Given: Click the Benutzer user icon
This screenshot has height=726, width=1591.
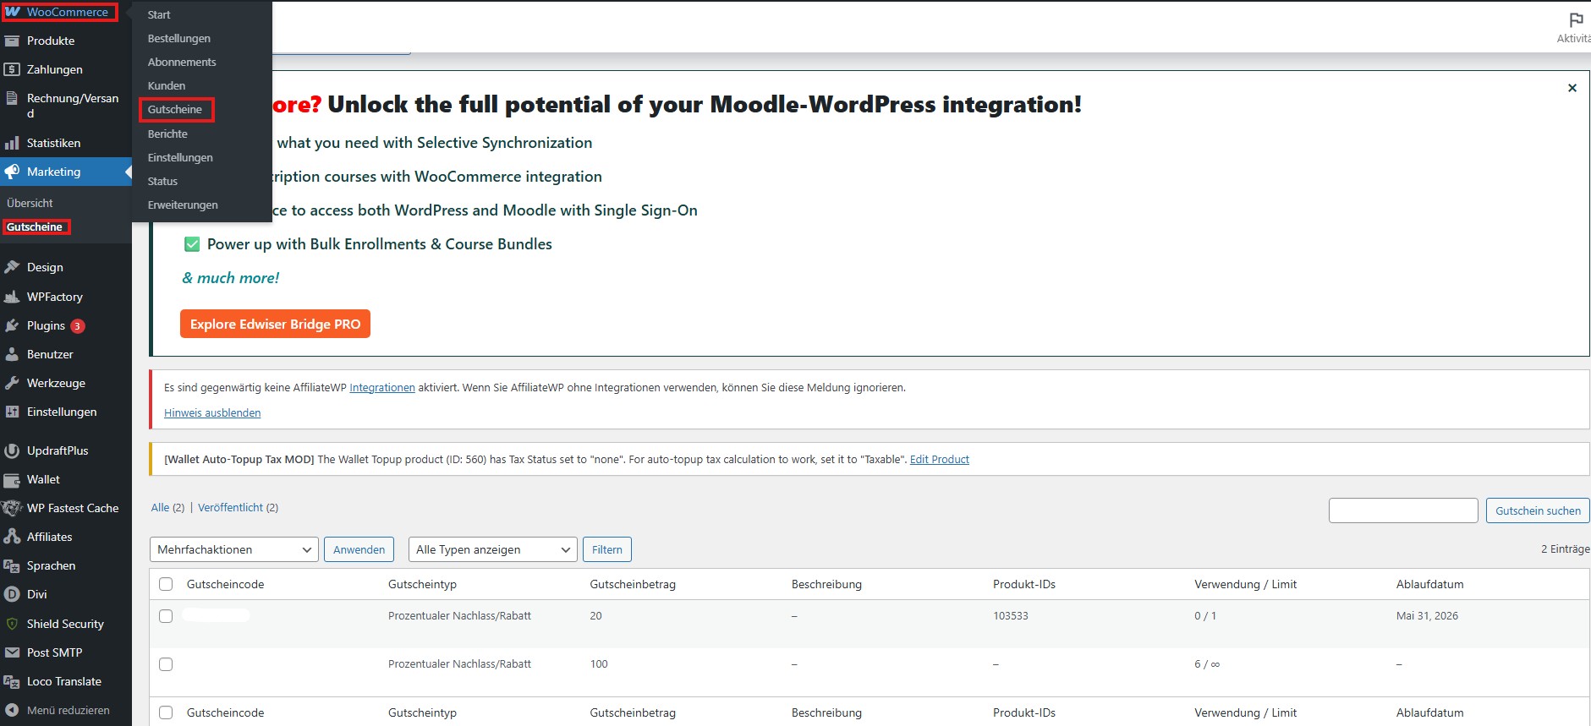Looking at the screenshot, I should 12,354.
